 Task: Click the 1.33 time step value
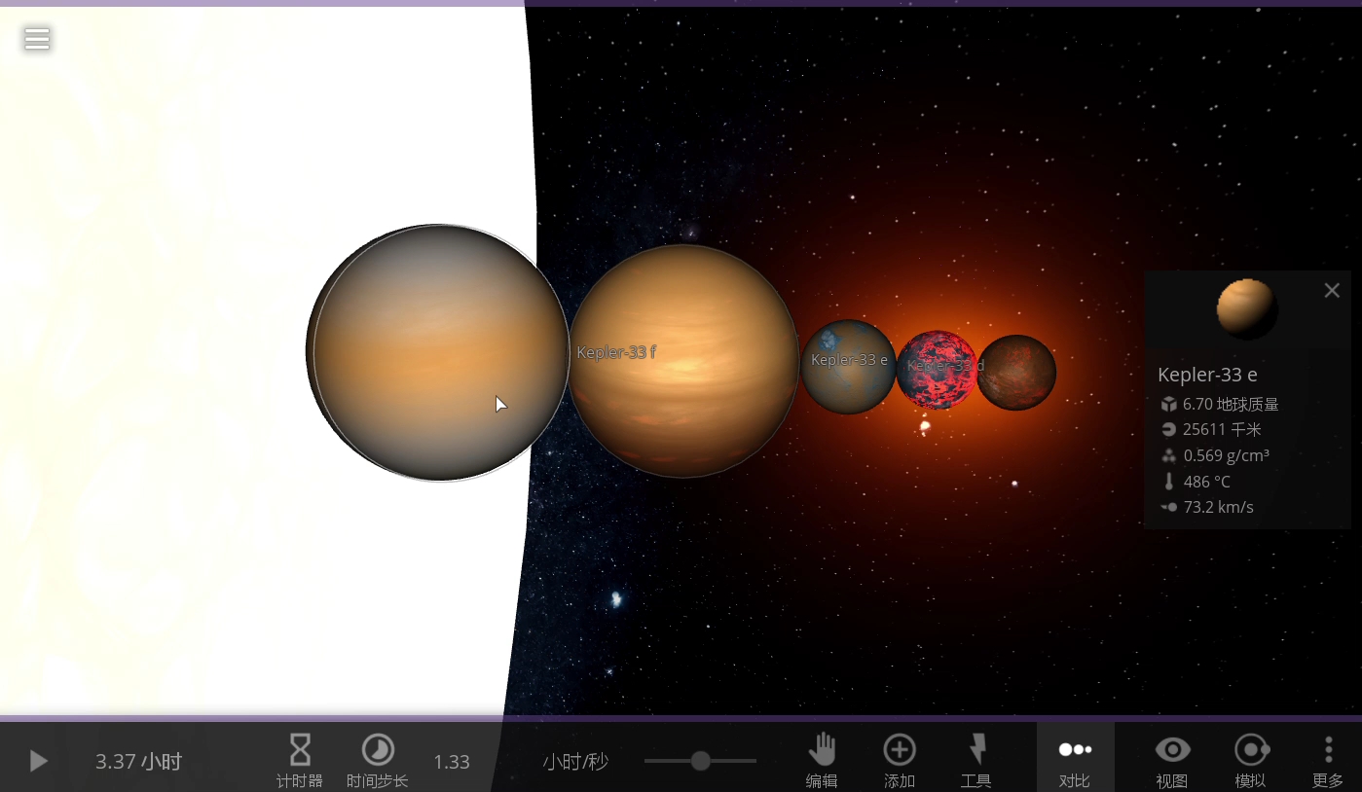click(x=452, y=762)
